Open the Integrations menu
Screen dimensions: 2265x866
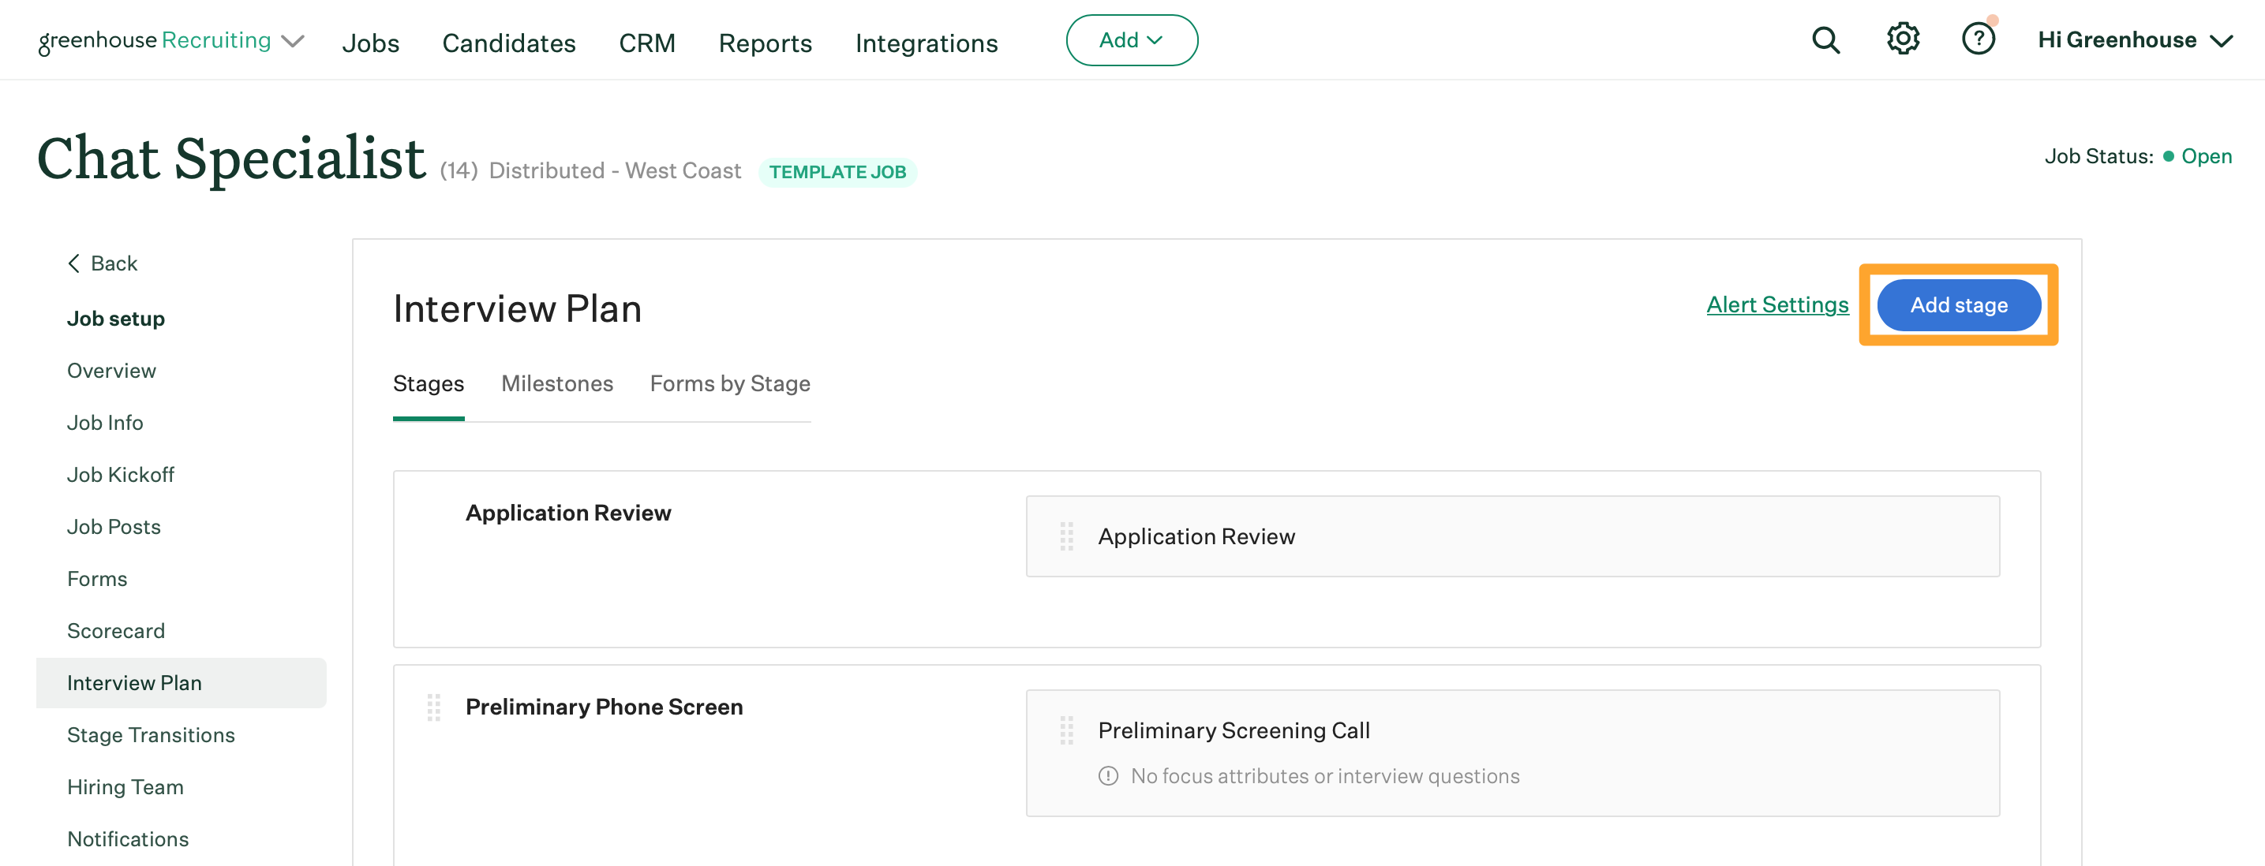[x=927, y=43]
